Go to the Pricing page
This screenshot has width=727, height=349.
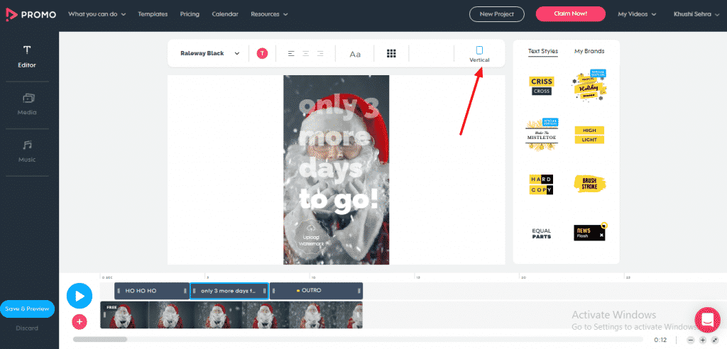(x=190, y=14)
